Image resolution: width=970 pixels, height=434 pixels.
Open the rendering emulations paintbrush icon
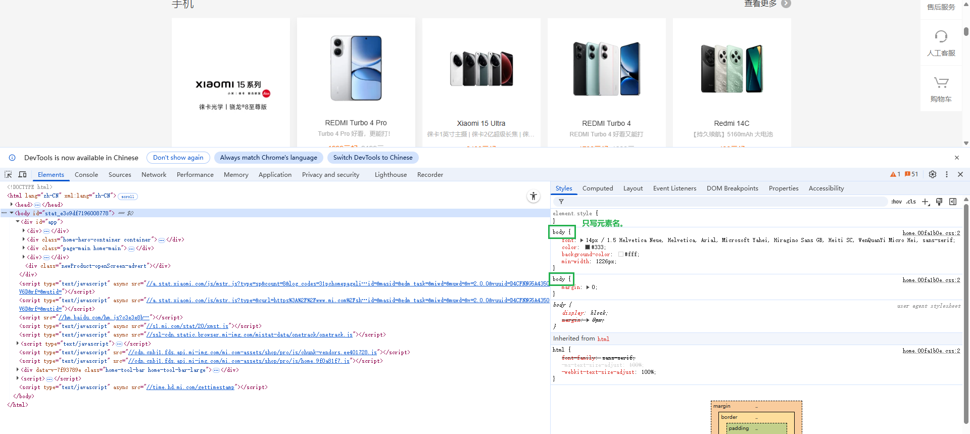[x=939, y=202]
